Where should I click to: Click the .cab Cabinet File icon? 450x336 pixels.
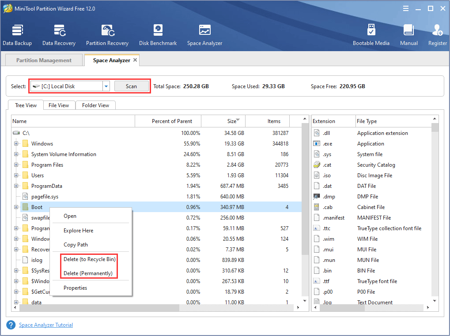tap(317, 207)
